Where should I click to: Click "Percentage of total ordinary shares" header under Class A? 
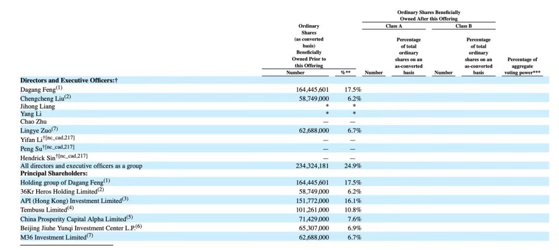[x=408, y=56]
